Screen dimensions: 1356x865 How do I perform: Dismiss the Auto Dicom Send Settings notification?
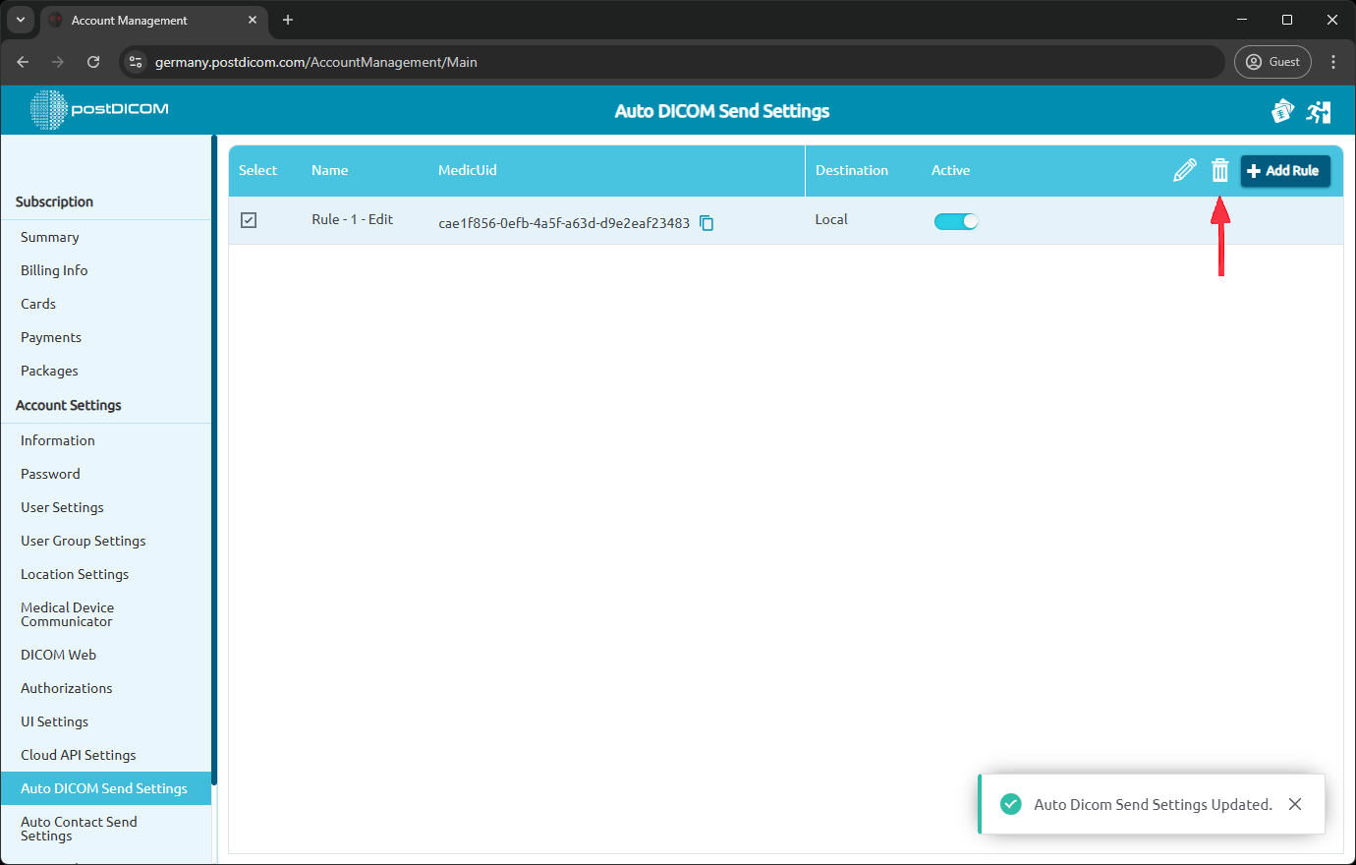tap(1295, 804)
